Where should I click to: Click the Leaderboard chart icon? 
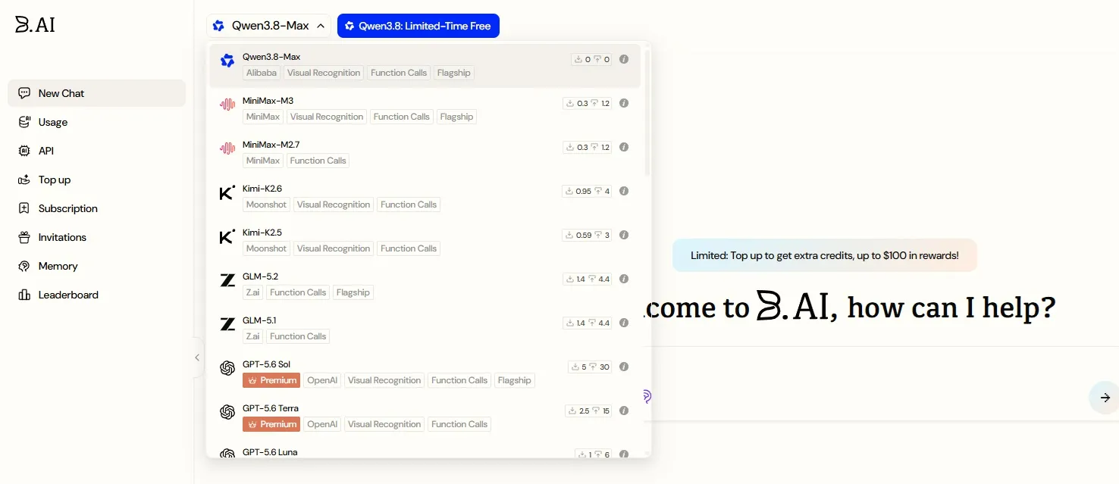click(x=24, y=295)
